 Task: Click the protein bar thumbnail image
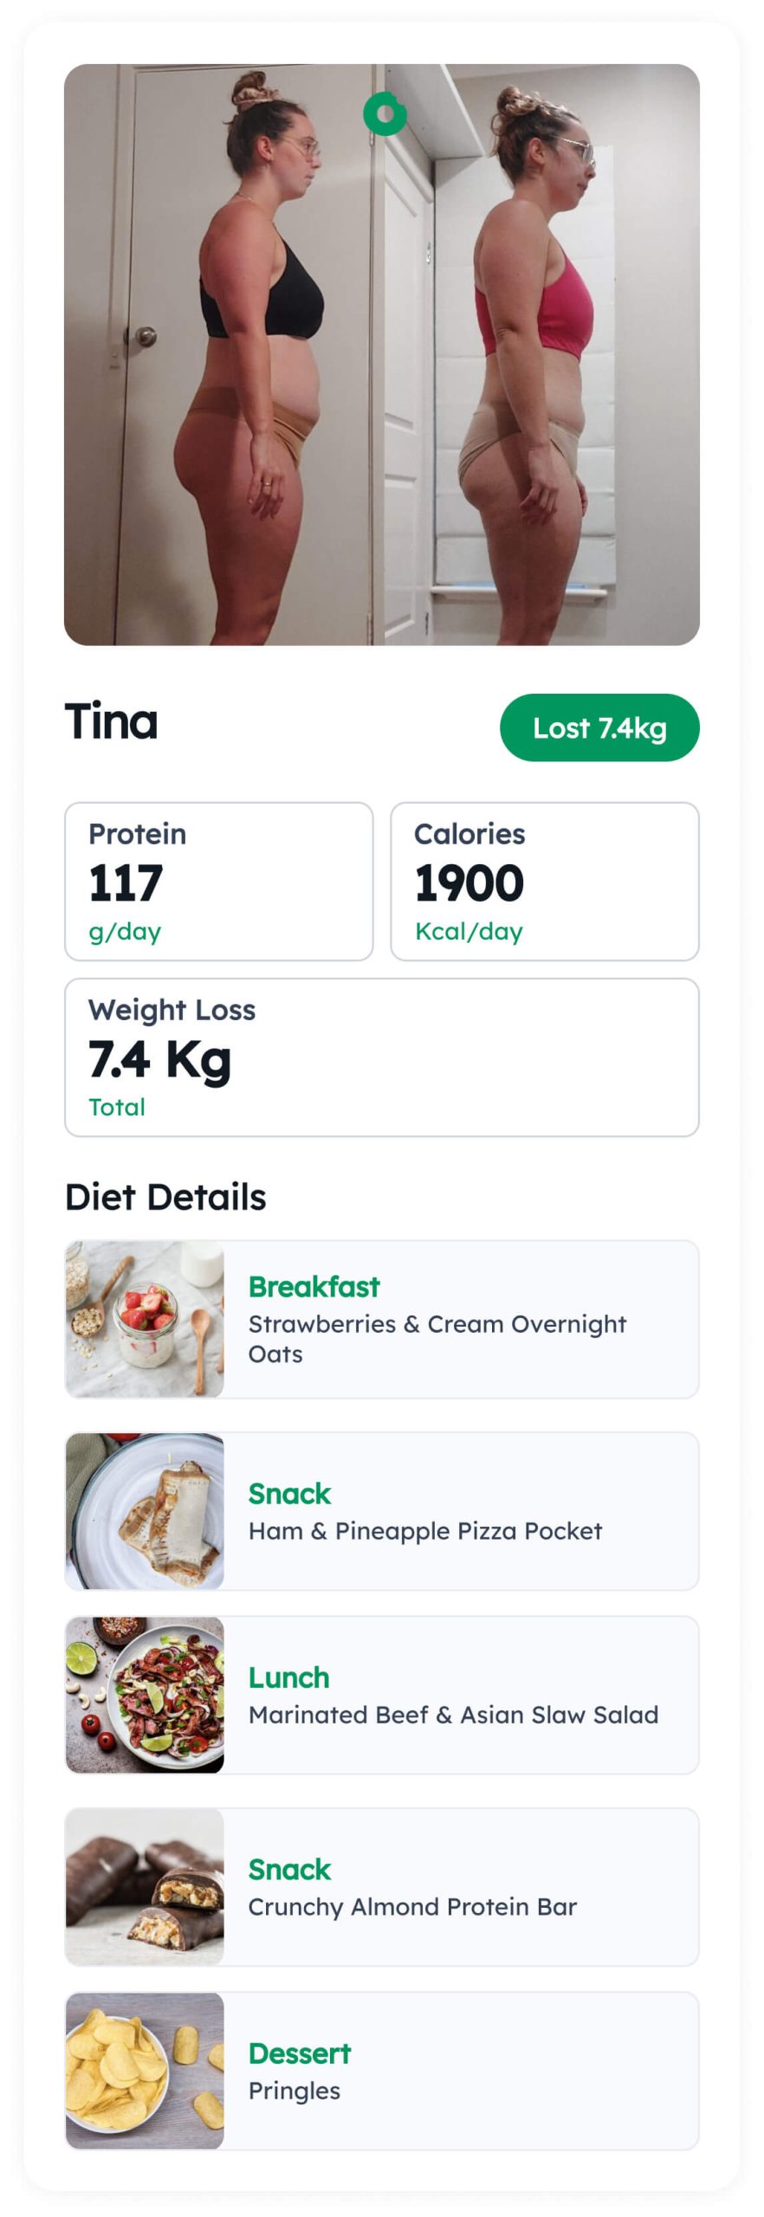(x=145, y=1886)
